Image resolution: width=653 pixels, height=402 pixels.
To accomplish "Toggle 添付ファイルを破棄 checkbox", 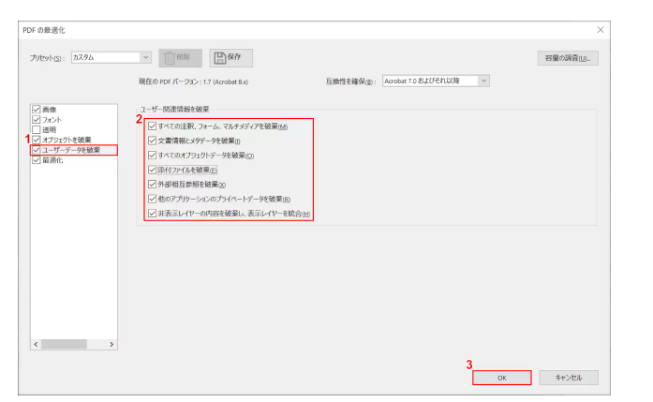I will [153, 170].
